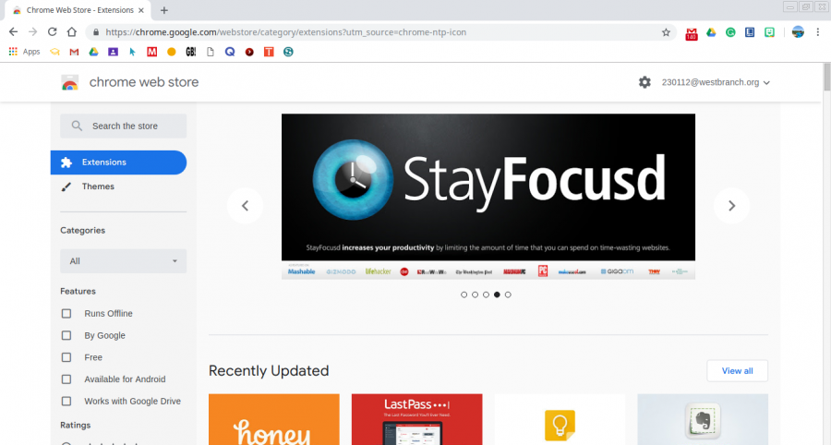Screen dimensions: 831x445
Task: Select the Chrome Web Store tab
Action: pyautogui.click(x=78, y=10)
